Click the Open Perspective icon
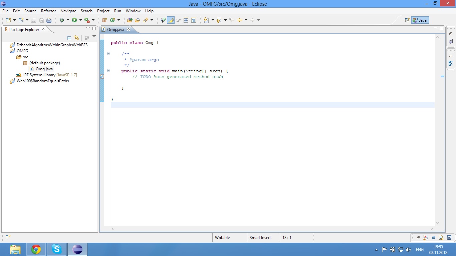Image resolution: width=456 pixels, height=258 pixels. [x=407, y=20]
